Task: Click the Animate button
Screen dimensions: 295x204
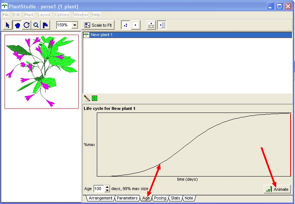Action: [x=277, y=189]
